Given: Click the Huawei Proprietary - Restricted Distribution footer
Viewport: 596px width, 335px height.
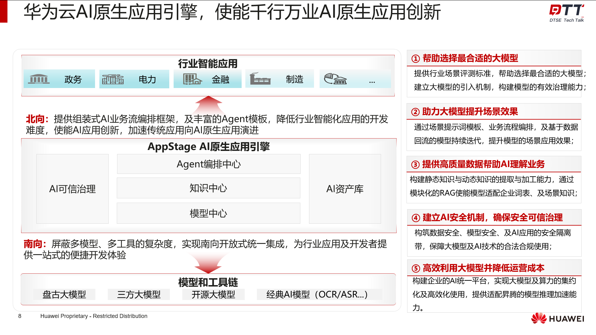Looking at the screenshot, I should [94, 316].
